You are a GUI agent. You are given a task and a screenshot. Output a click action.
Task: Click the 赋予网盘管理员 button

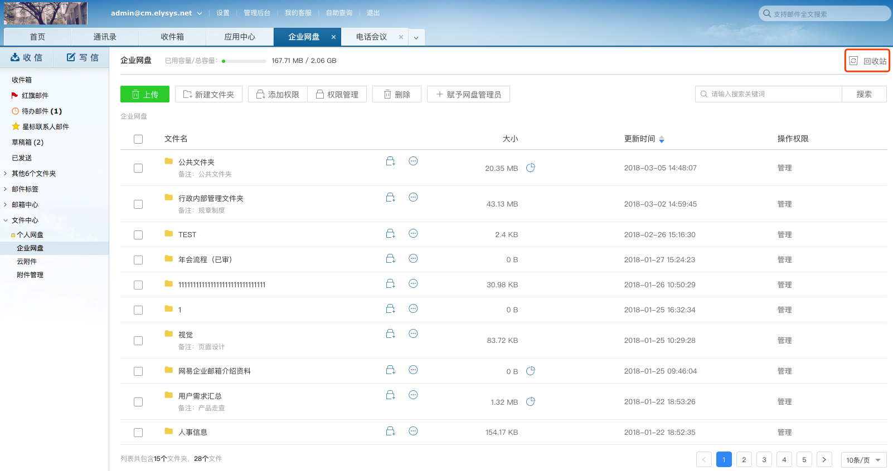point(468,95)
